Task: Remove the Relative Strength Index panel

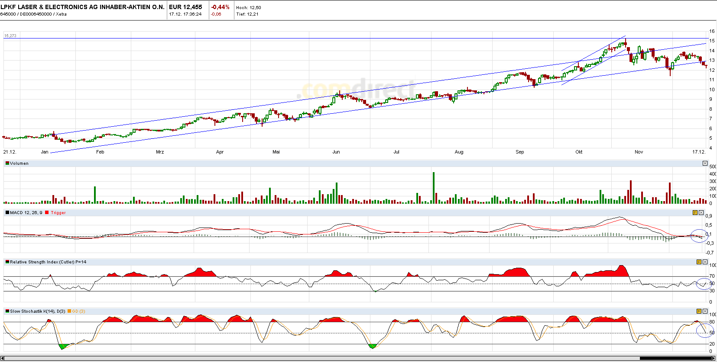Action: click(x=705, y=262)
